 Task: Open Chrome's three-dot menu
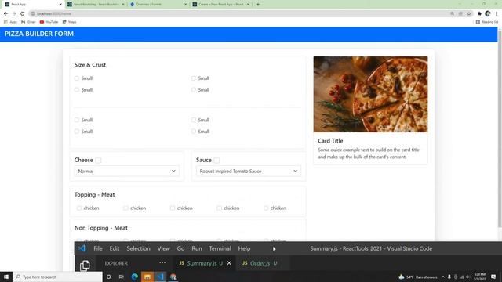click(x=497, y=14)
